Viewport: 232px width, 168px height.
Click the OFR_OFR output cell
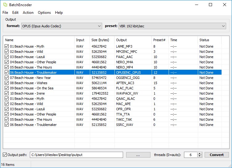coord(123,109)
